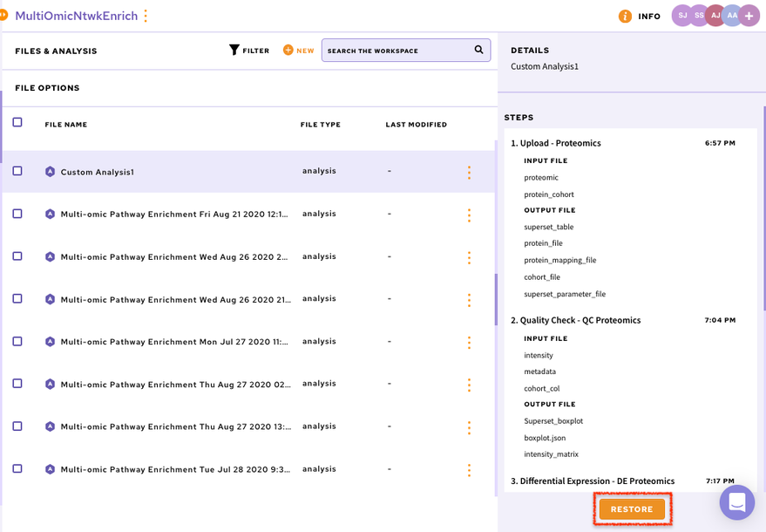Click the MultiOmicNtwkEnrich workspace title
The width and height of the screenshot is (766, 532).
[77, 16]
